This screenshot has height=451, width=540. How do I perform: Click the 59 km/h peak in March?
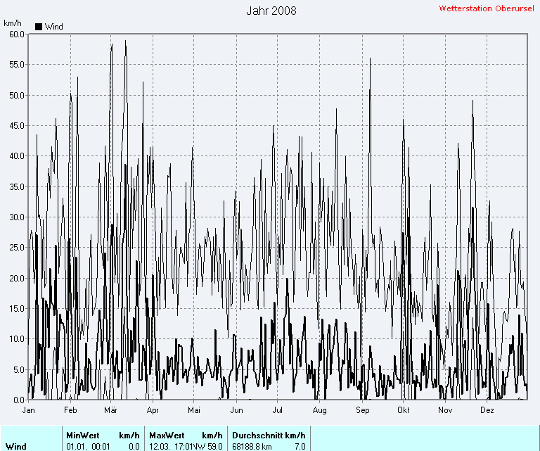pos(125,41)
